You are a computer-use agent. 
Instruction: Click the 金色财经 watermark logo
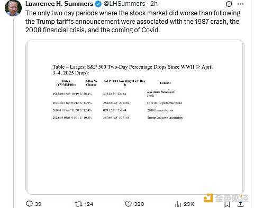click(x=226, y=198)
